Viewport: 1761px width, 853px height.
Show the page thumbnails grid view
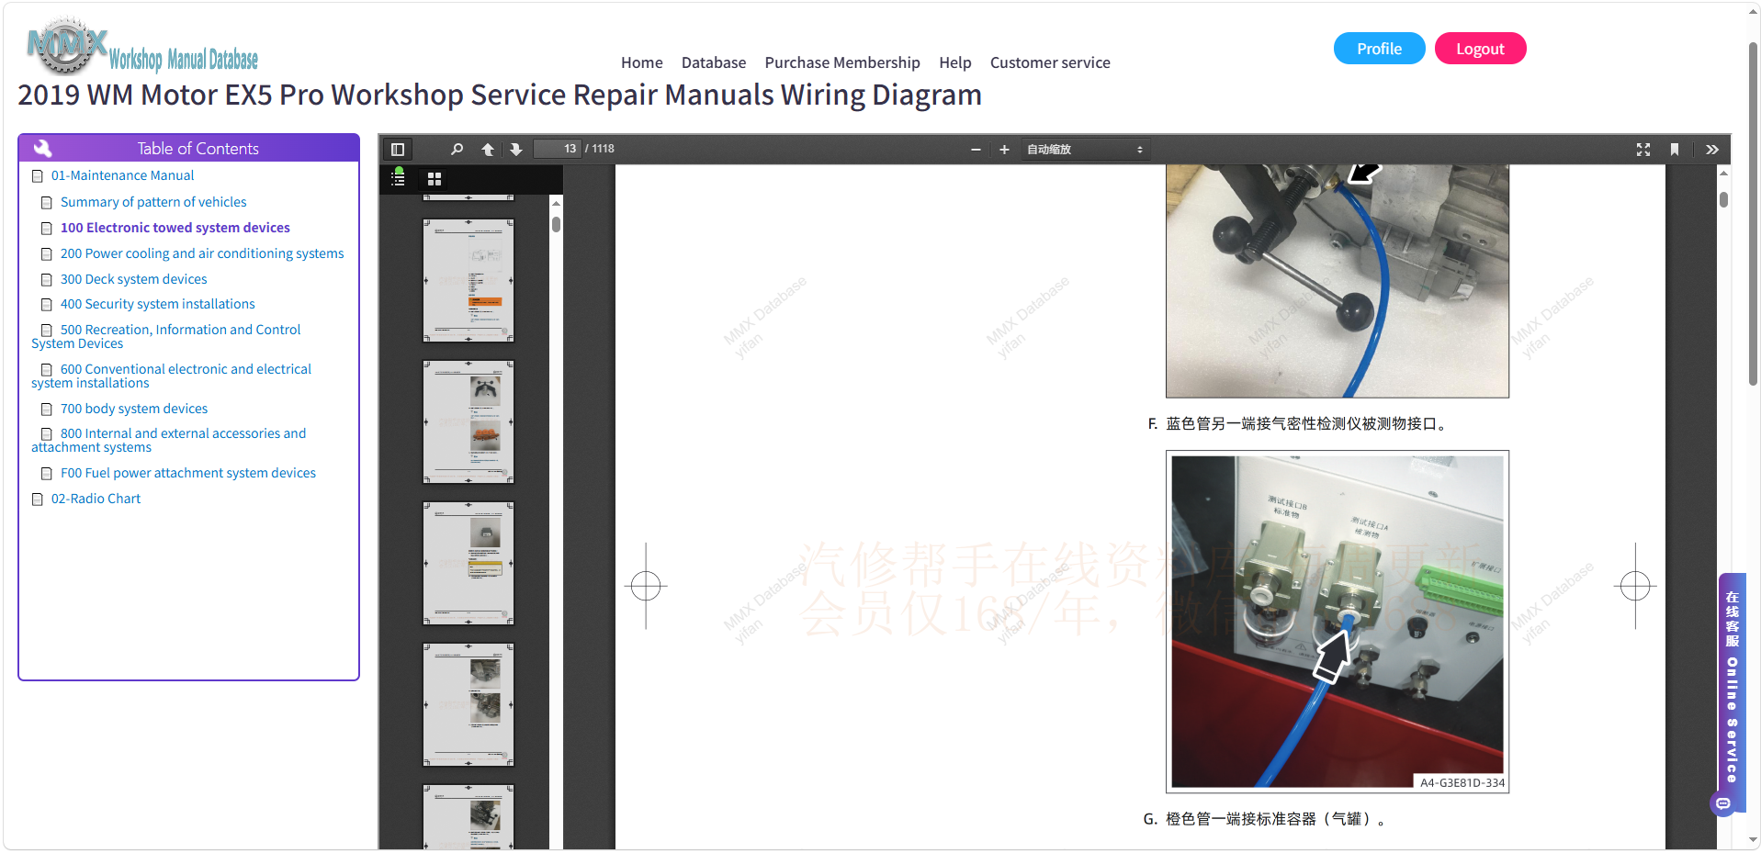pyautogui.click(x=435, y=179)
